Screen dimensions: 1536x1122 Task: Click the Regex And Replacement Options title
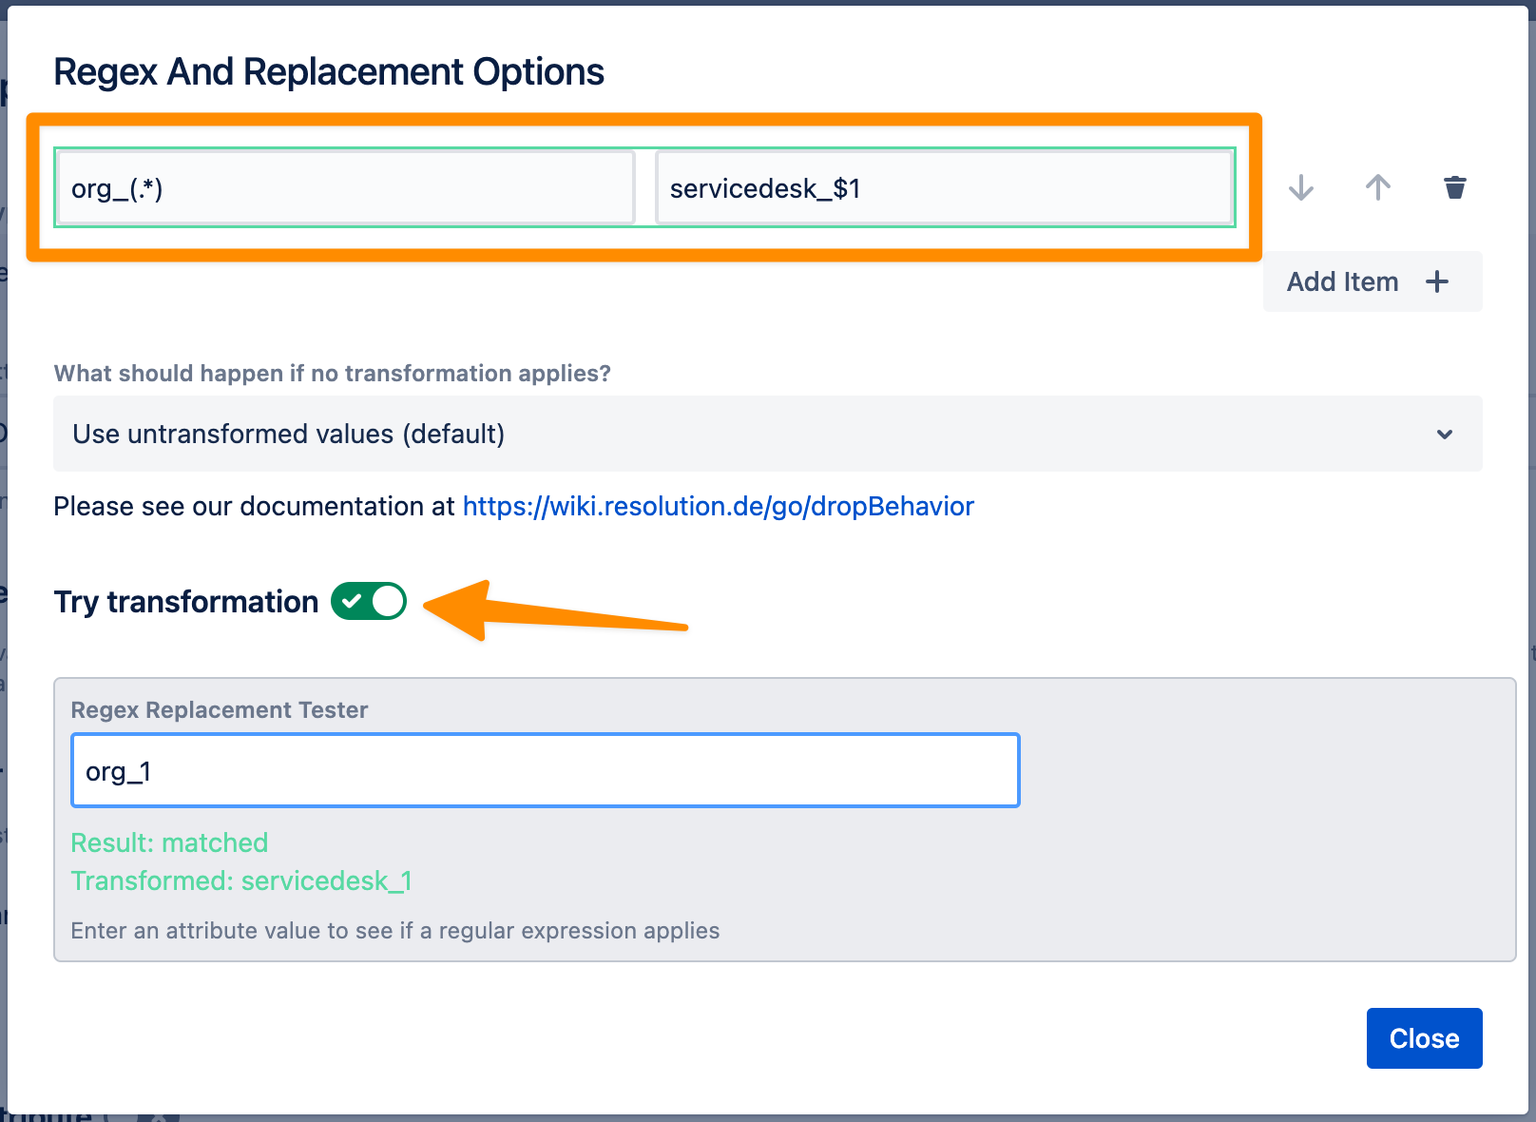(329, 71)
